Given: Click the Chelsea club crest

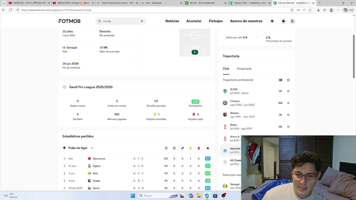Looking at the screenshot, I should pyautogui.click(x=225, y=103).
